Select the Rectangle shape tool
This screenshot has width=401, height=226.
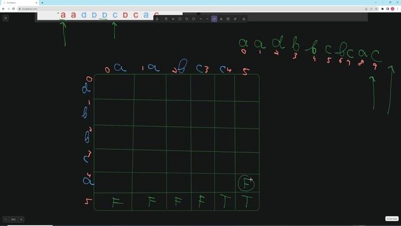coord(180,19)
